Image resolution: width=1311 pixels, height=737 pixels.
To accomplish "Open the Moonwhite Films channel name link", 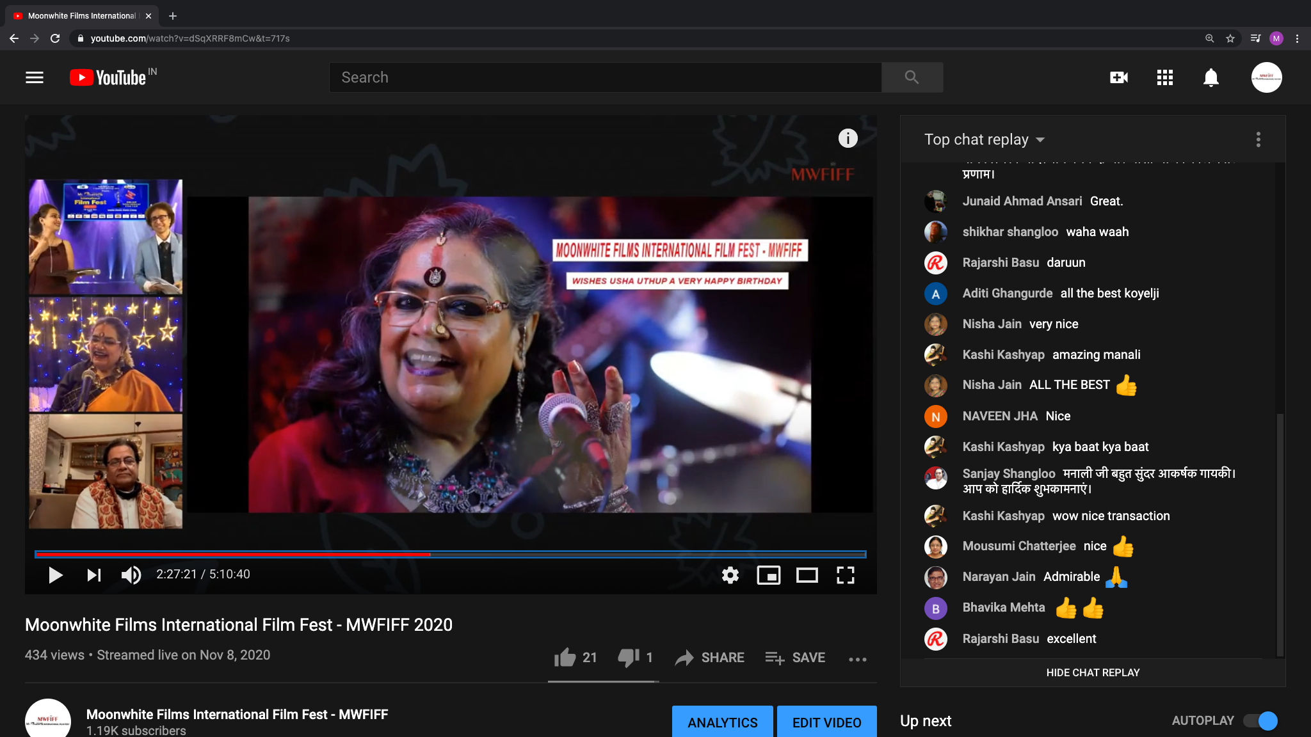I will [237, 714].
